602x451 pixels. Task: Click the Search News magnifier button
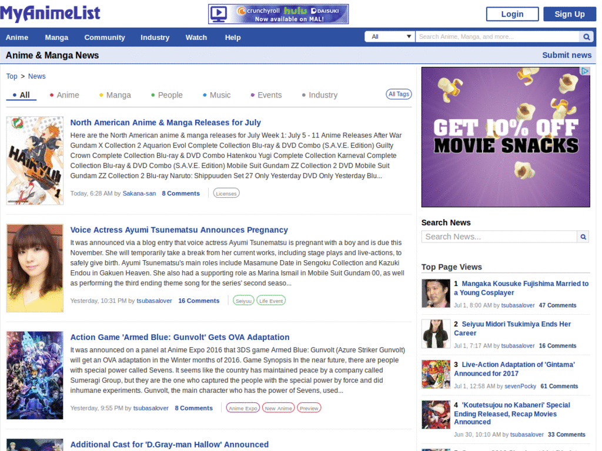583,237
